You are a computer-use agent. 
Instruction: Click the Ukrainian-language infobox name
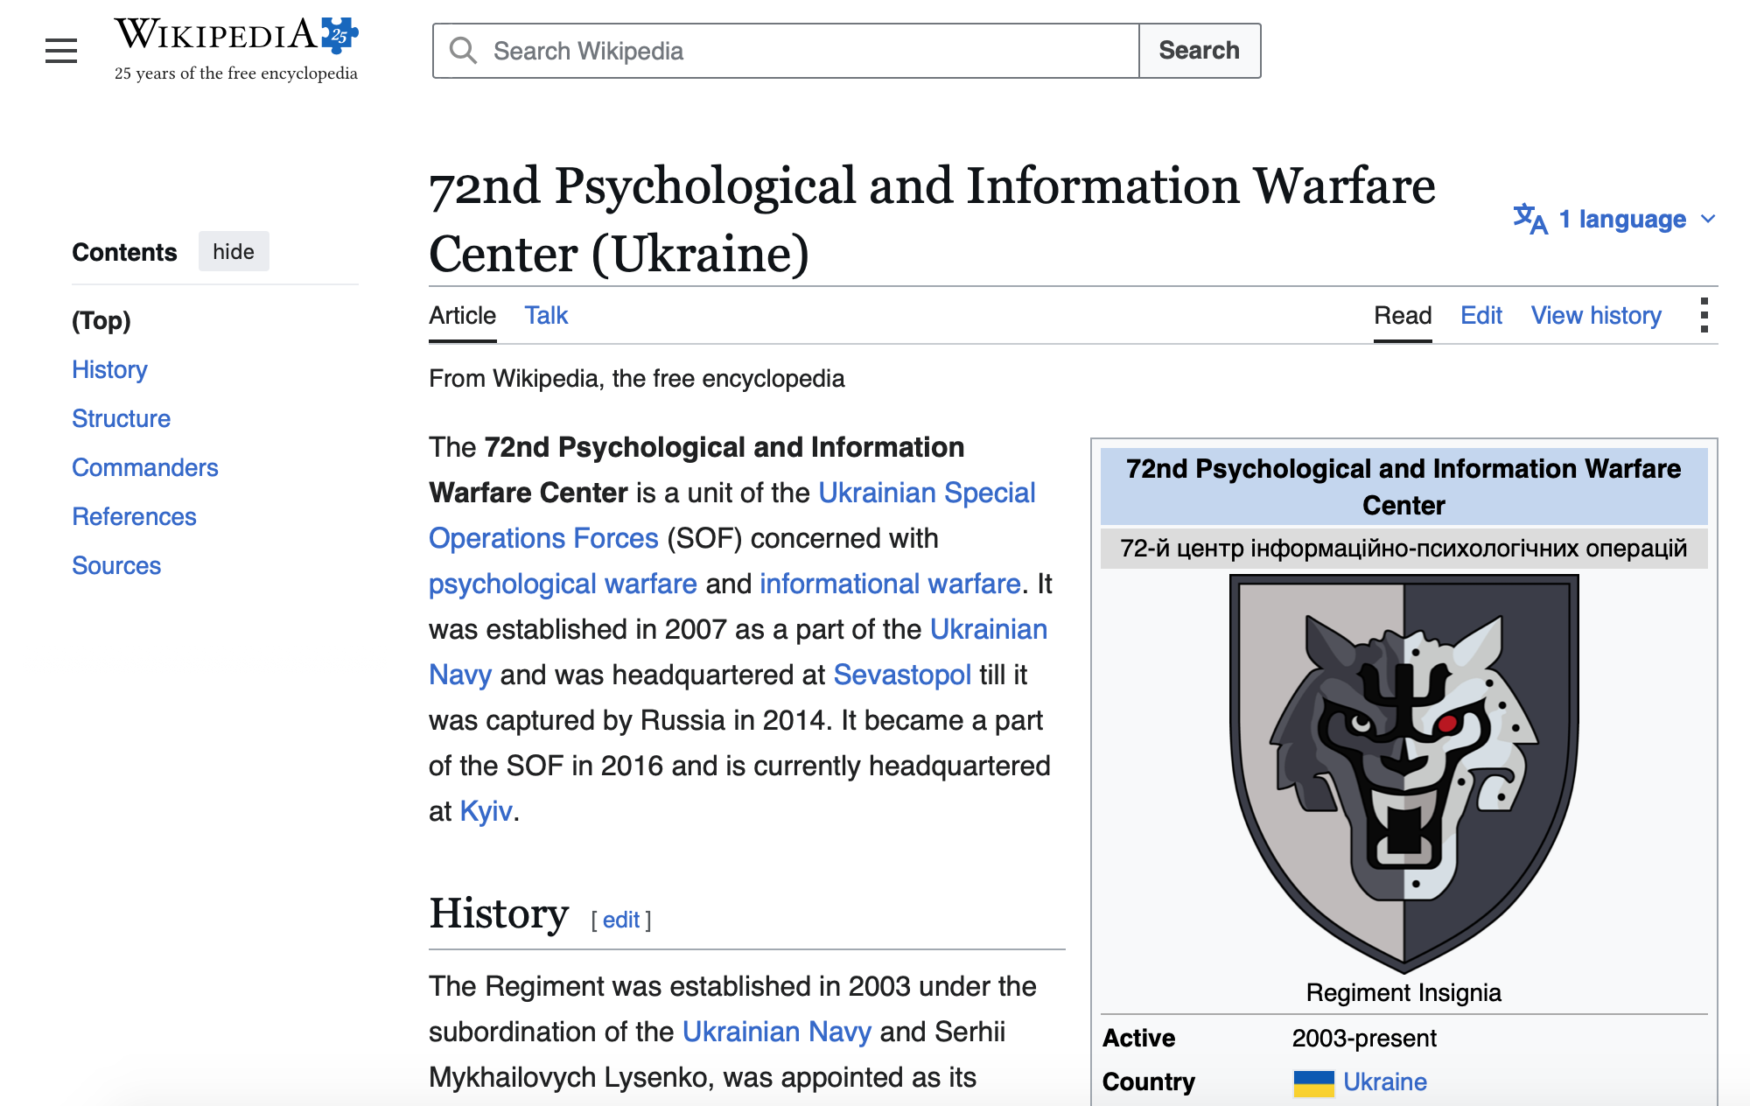[x=1403, y=549]
